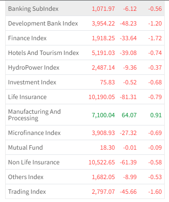This screenshot has width=169, height=202.
Task: Select Finance Index change -33.64
Action: (128, 38)
